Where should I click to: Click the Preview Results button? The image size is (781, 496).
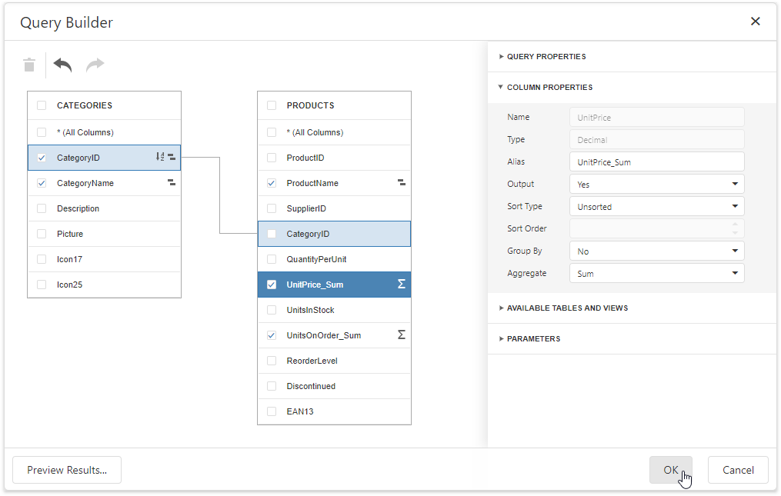coord(67,470)
